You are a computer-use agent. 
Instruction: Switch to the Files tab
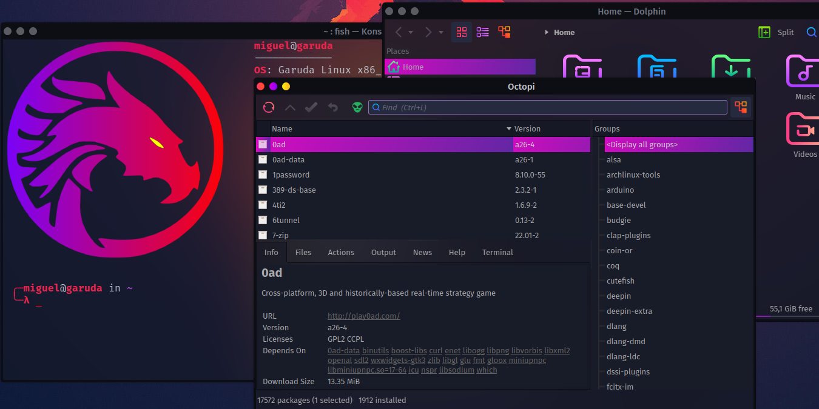click(303, 252)
